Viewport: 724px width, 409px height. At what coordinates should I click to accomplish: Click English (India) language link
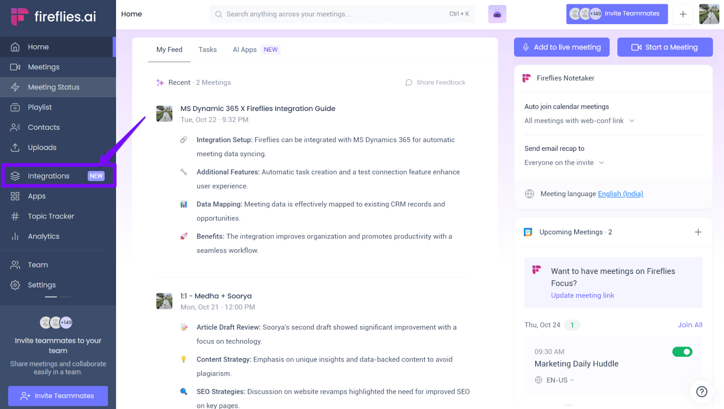pos(620,194)
